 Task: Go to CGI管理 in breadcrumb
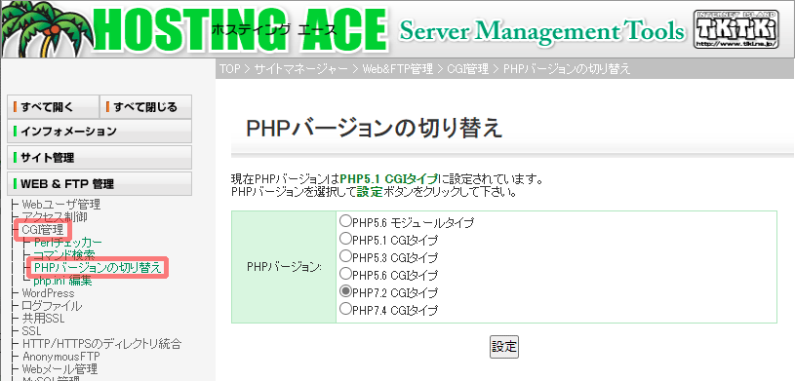click(468, 69)
